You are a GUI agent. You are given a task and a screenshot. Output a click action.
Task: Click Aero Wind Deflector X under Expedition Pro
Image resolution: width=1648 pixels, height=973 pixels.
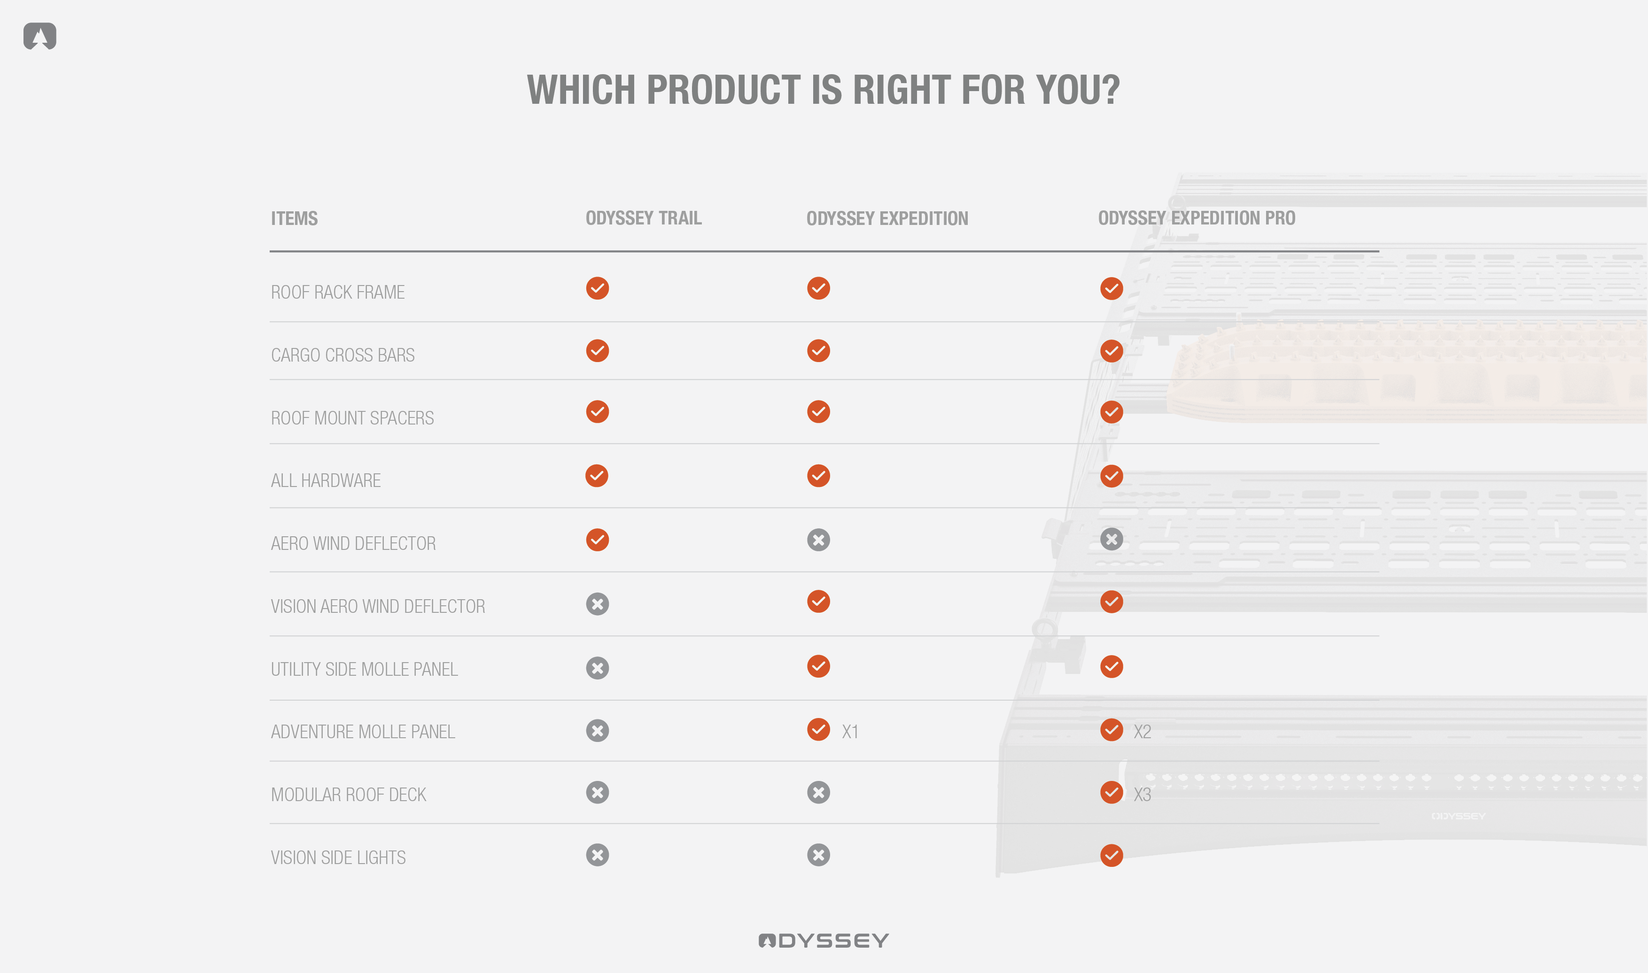tap(1112, 539)
